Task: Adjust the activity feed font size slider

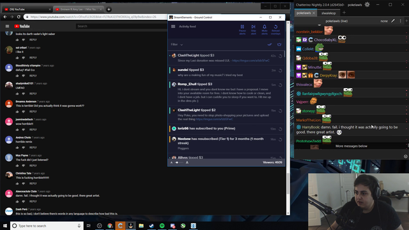Action: coord(179,162)
